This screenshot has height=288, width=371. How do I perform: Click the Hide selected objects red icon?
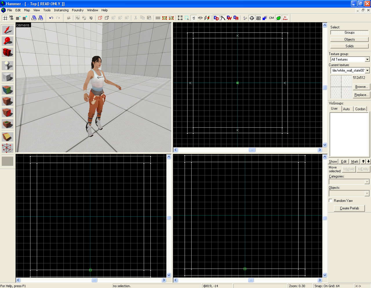(100, 18)
